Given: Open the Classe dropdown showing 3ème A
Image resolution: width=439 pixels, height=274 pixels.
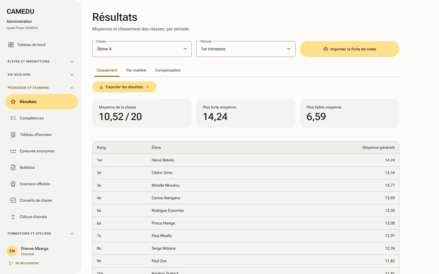Looking at the screenshot, I should click(142, 49).
